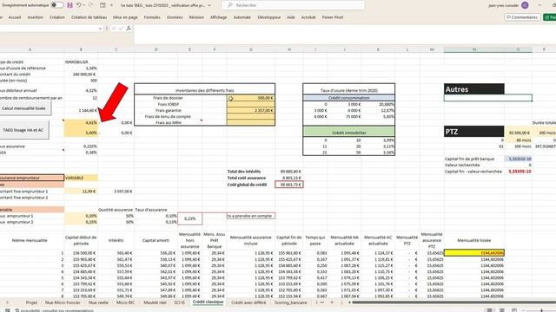The image size is (556, 312).
Task: Click the Commentaires button
Action: click(x=522, y=17)
